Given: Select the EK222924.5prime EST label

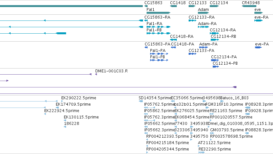Looking at the screenshot, I should pyautogui.click(x=62, y=111).
